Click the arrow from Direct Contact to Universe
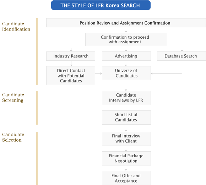Viewport: 206px width, 185px height. coord(98,74)
